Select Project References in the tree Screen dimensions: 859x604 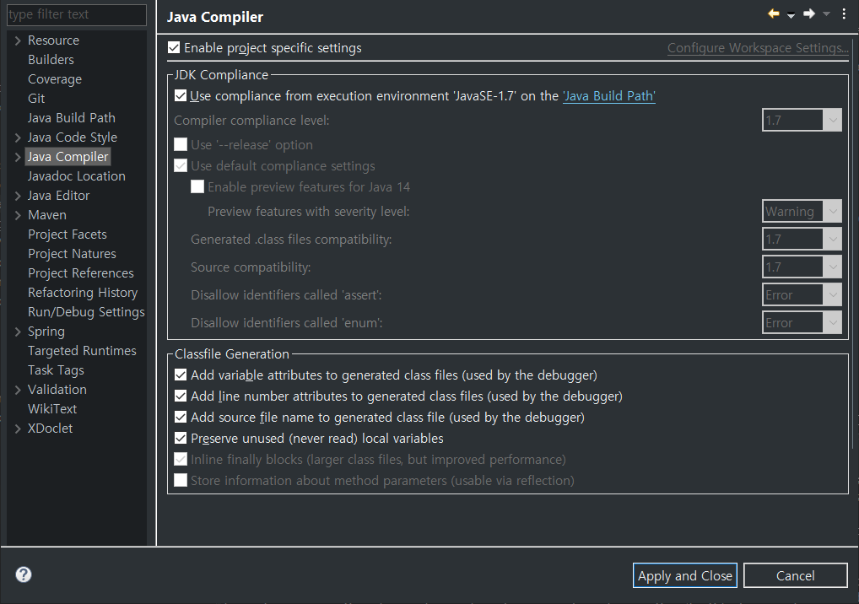(x=80, y=272)
